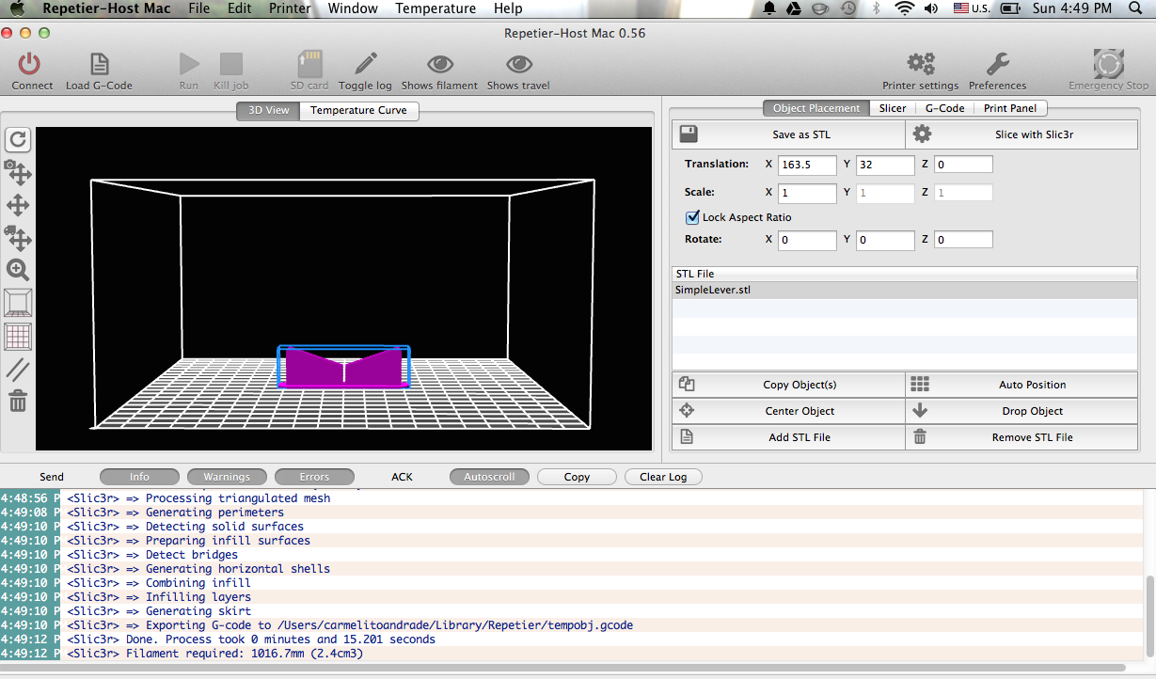Open the Apple menu
Screen dimensions: 1156x679
coord(17,8)
